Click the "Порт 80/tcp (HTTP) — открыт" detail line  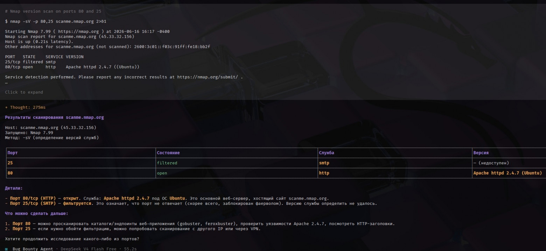167,199
